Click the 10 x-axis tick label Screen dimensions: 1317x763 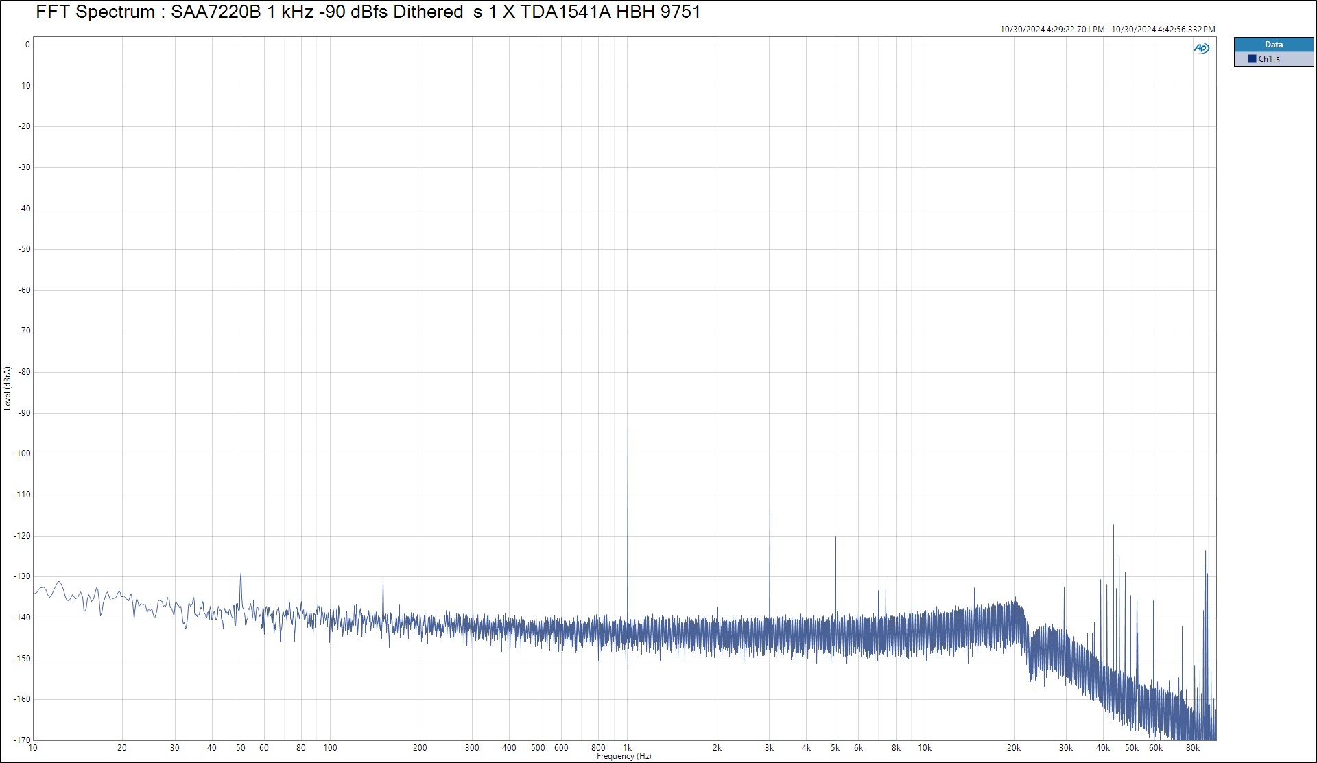[x=33, y=748]
